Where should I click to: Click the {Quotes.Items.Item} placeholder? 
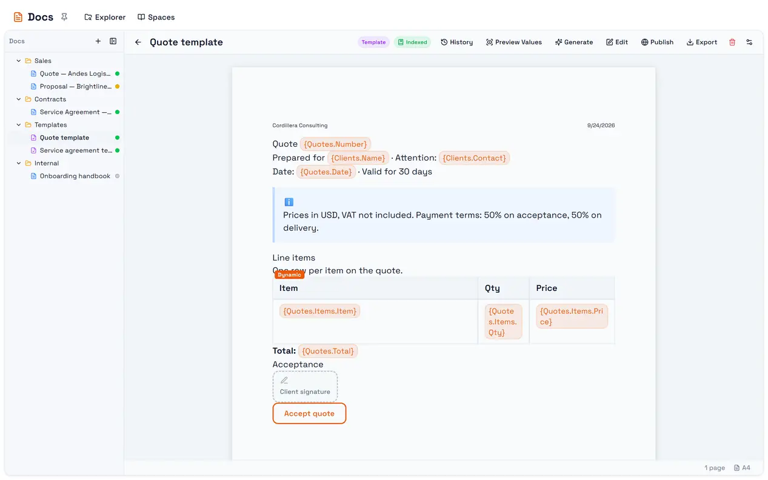[x=319, y=311]
